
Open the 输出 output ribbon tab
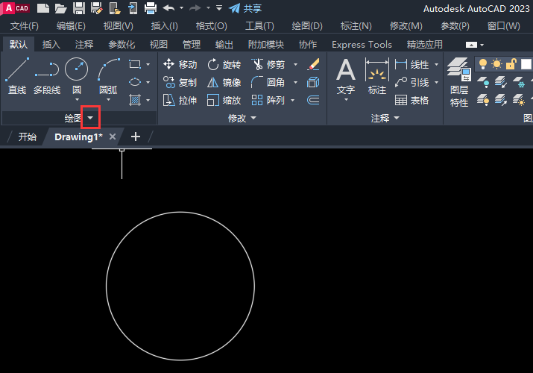[x=224, y=45]
